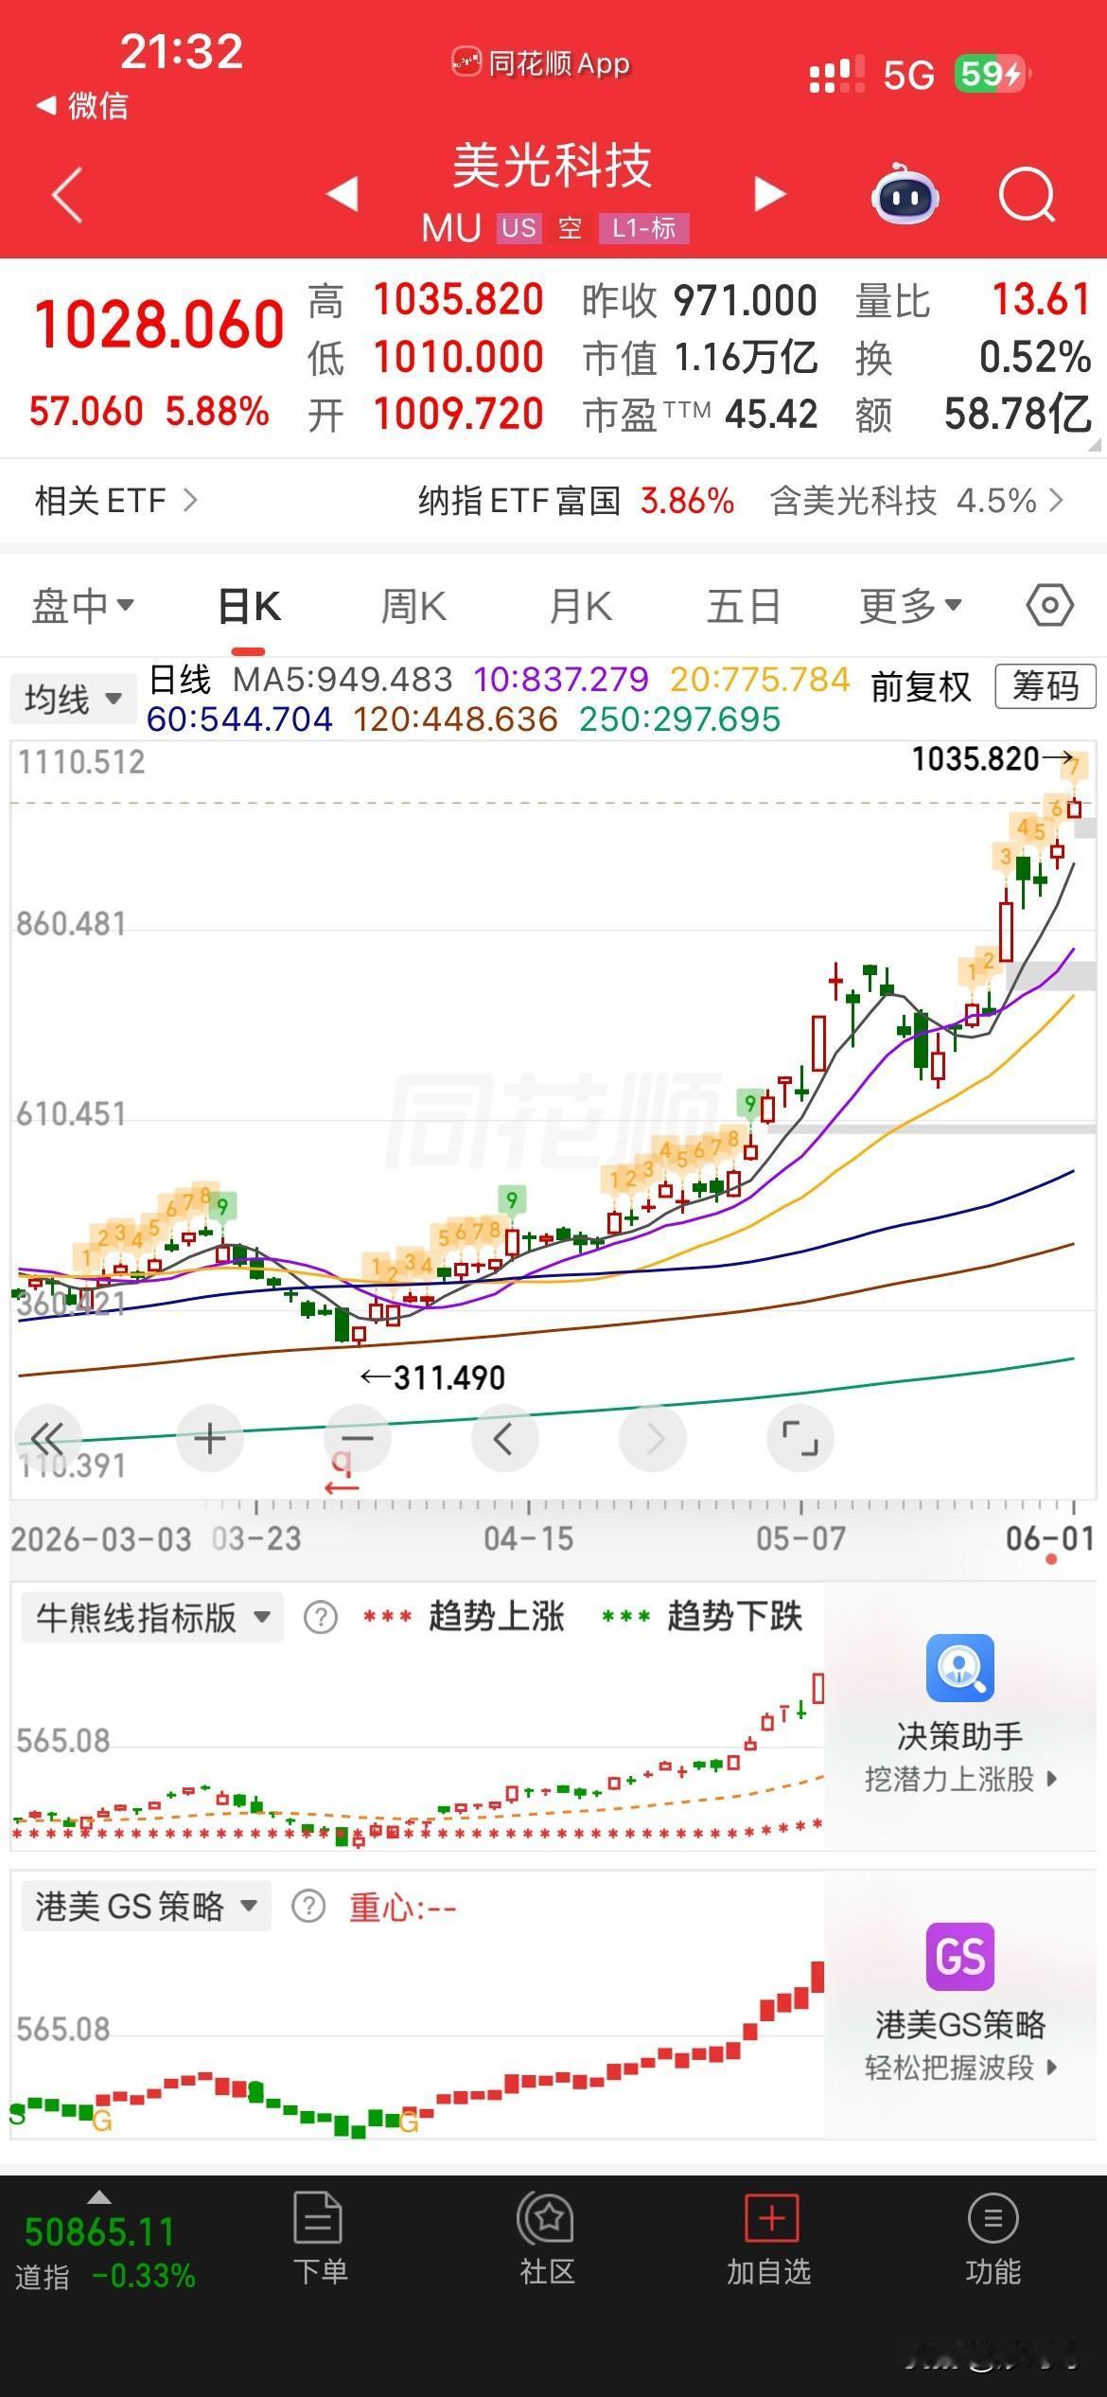Toggle 前复权 adjustment option
1107x2397 pixels.
[921, 686]
